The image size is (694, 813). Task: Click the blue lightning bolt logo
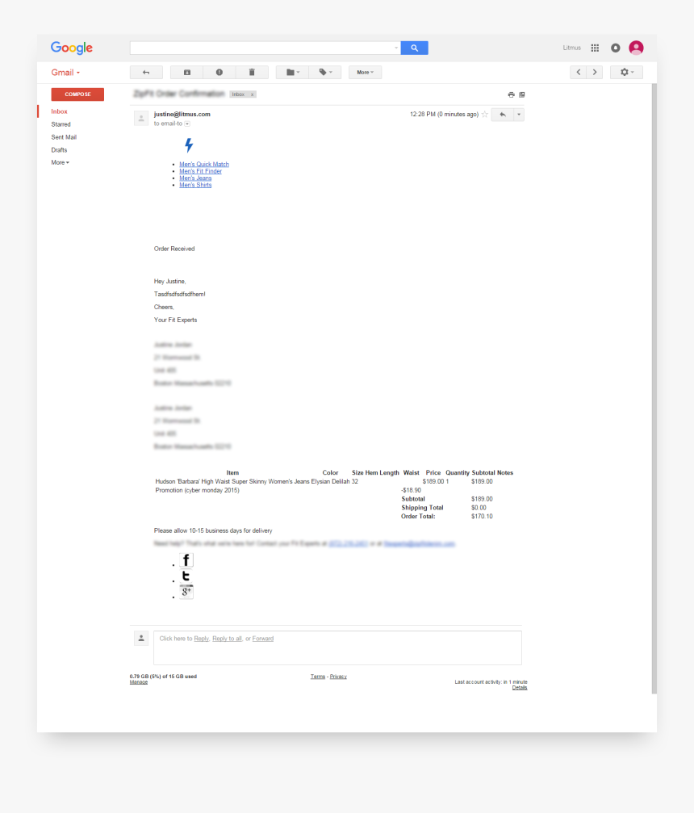tap(189, 145)
